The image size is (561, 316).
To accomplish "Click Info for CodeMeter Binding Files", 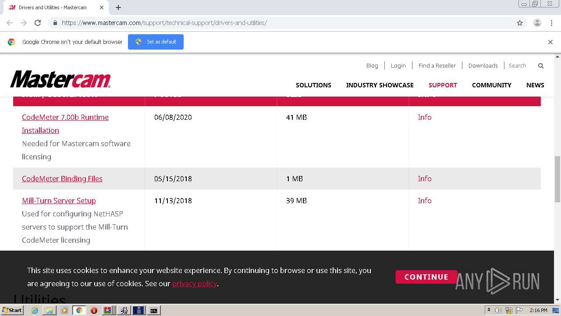I will click(425, 179).
